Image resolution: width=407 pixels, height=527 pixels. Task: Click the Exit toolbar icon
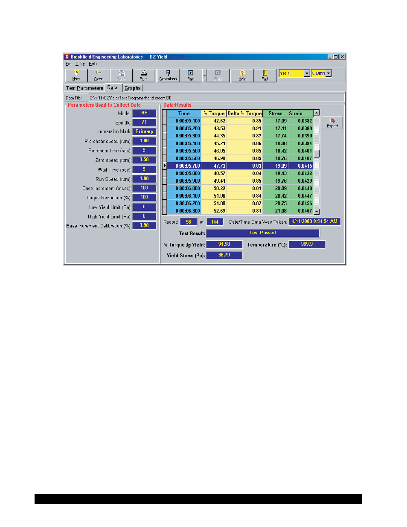tap(265, 76)
